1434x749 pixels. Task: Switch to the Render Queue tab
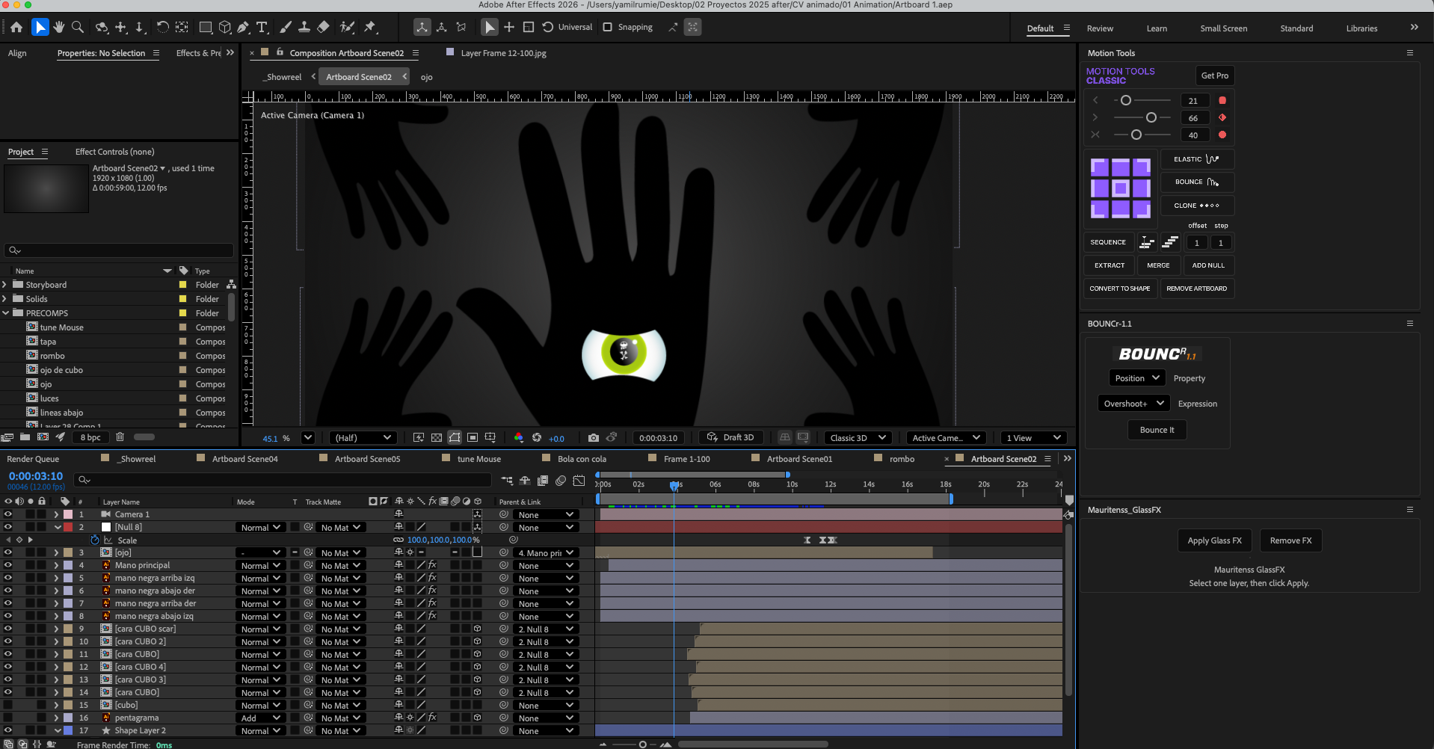[33, 459]
